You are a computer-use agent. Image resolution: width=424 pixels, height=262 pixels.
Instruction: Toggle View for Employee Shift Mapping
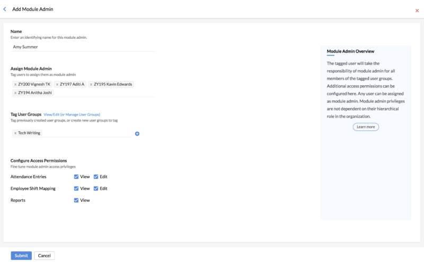pos(76,188)
